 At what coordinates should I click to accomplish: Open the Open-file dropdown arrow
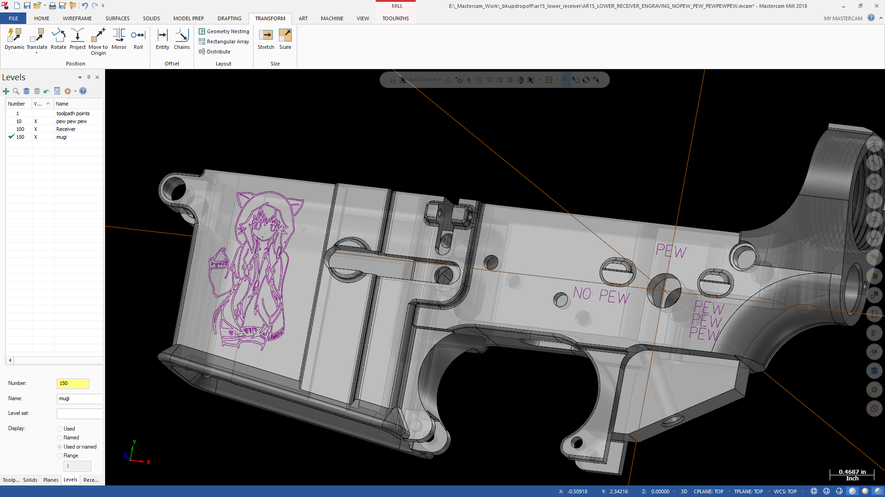(45, 6)
